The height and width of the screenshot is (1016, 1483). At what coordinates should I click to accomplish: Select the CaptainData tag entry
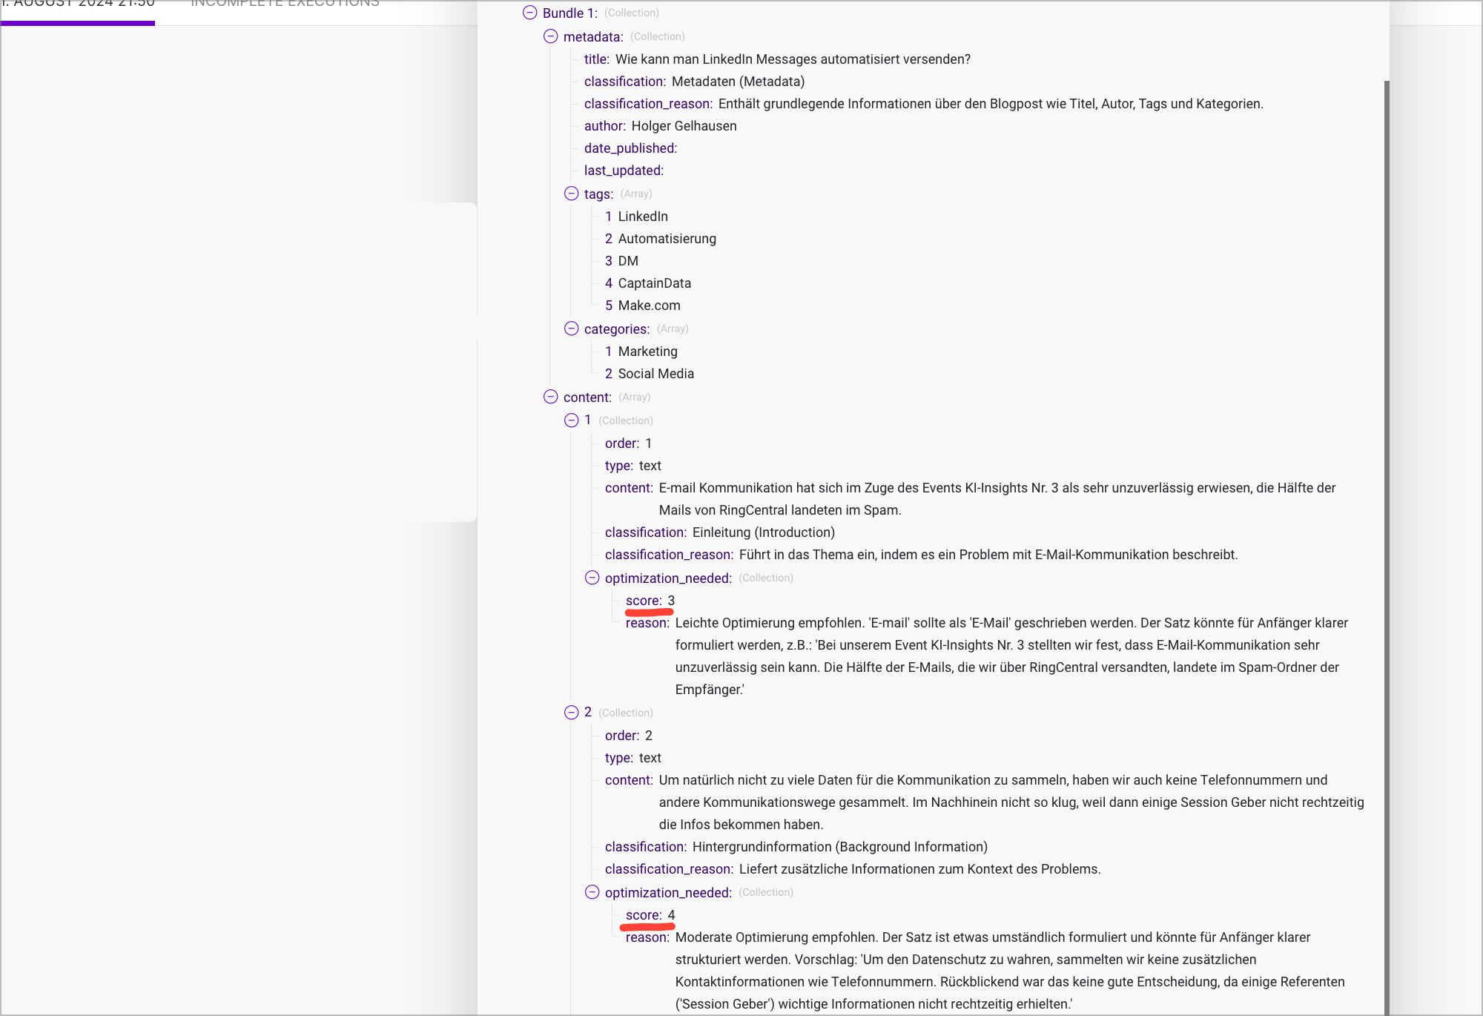654,283
